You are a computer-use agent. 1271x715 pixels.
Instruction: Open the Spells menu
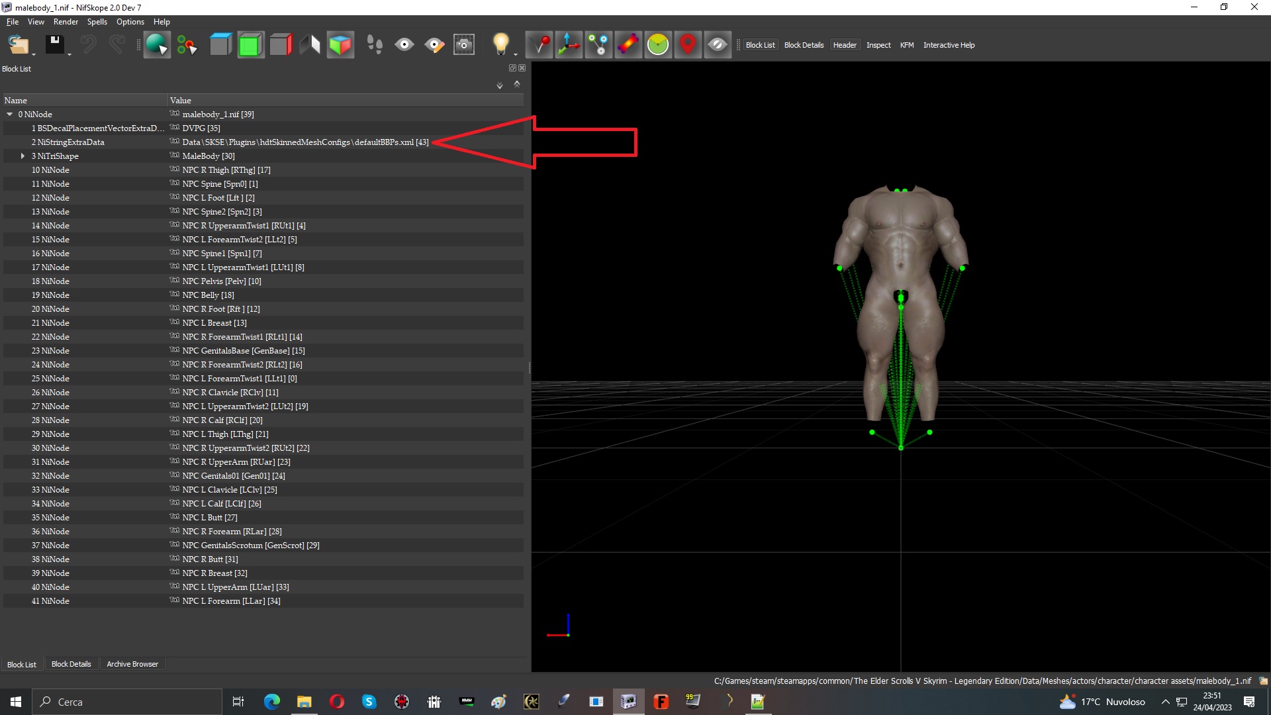click(x=97, y=22)
